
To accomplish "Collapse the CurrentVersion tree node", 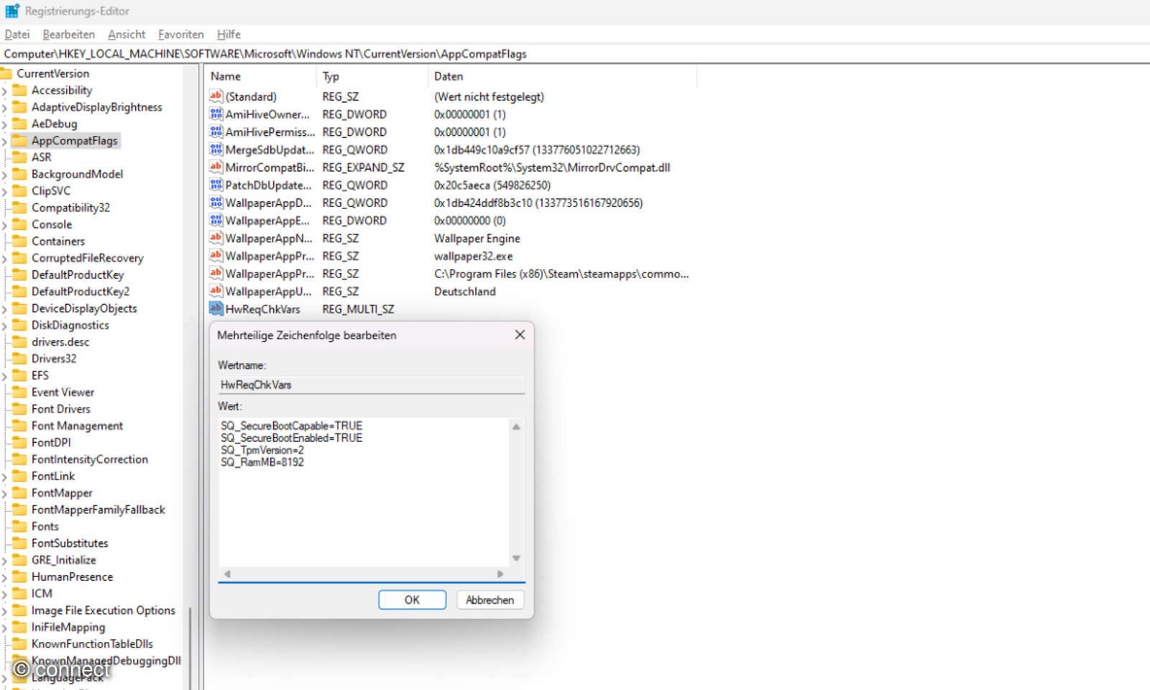I will (6, 73).
